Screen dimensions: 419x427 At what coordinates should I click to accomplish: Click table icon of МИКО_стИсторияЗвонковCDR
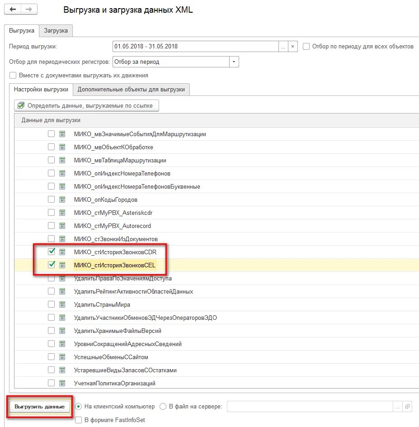pyautogui.click(x=62, y=252)
